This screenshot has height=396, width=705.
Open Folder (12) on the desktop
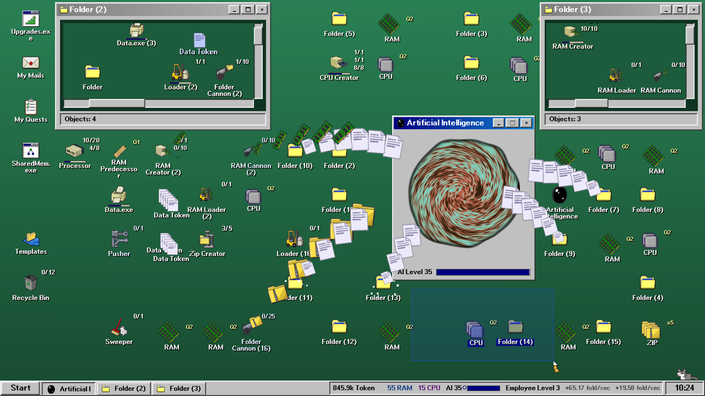pyautogui.click(x=339, y=327)
